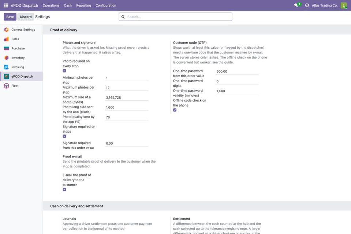The height and width of the screenshot is (234, 351).
Task: Select General Settings in sidebar
Action: (x=23, y=30)
